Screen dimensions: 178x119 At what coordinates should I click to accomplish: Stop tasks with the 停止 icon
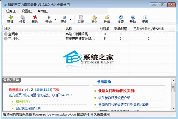click(64, 17)
